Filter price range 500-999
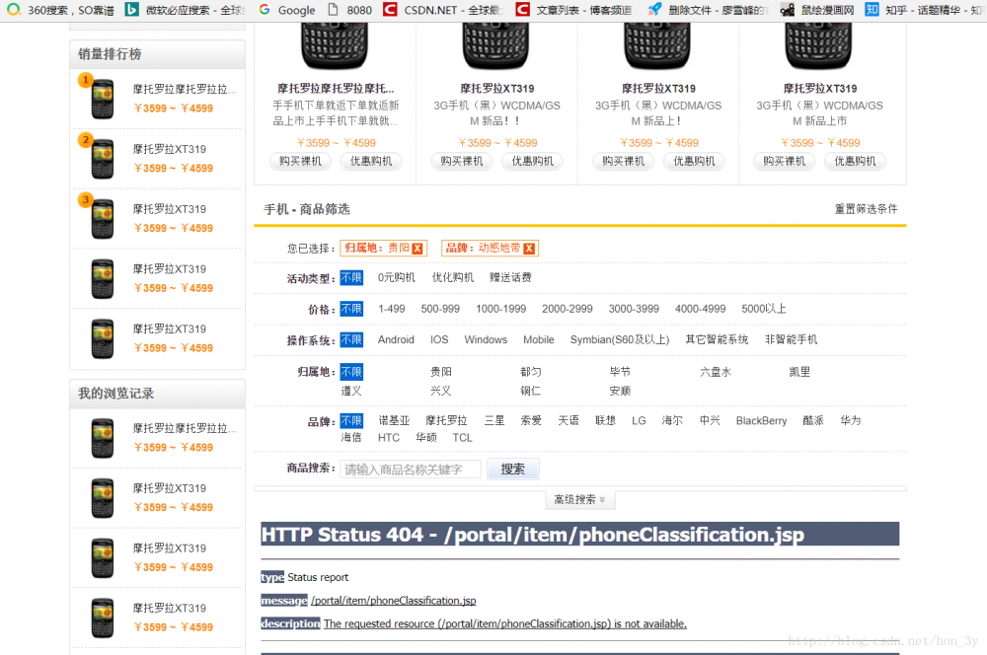 click(440, 309)
